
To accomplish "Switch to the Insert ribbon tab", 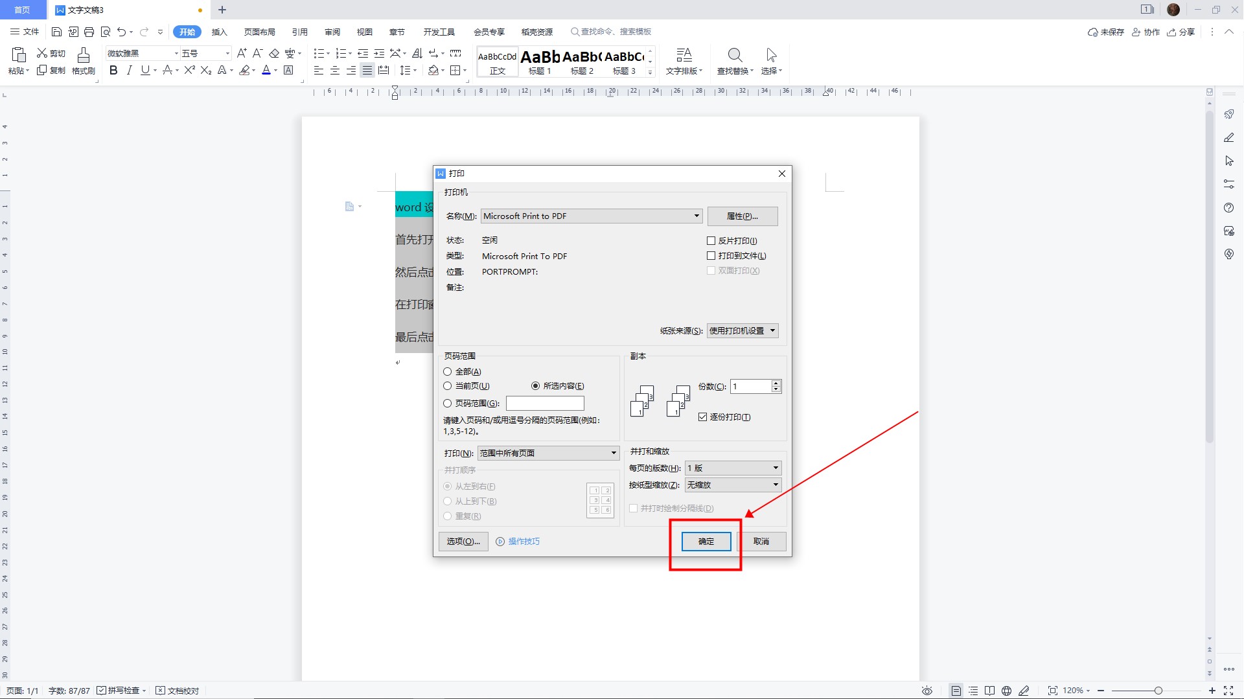I will (219, 32).
